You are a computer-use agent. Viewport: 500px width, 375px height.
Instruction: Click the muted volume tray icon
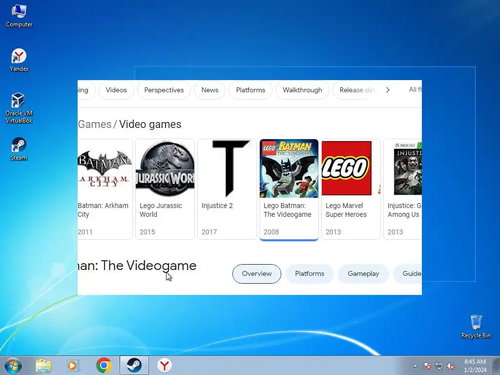(x=451, y=366)
